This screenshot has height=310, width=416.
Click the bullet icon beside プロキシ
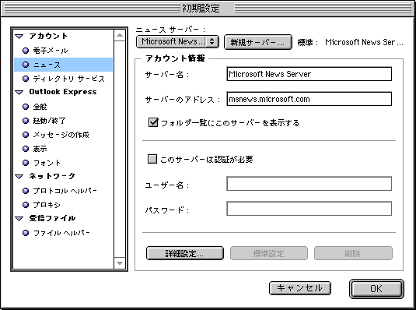coord(26,205)
